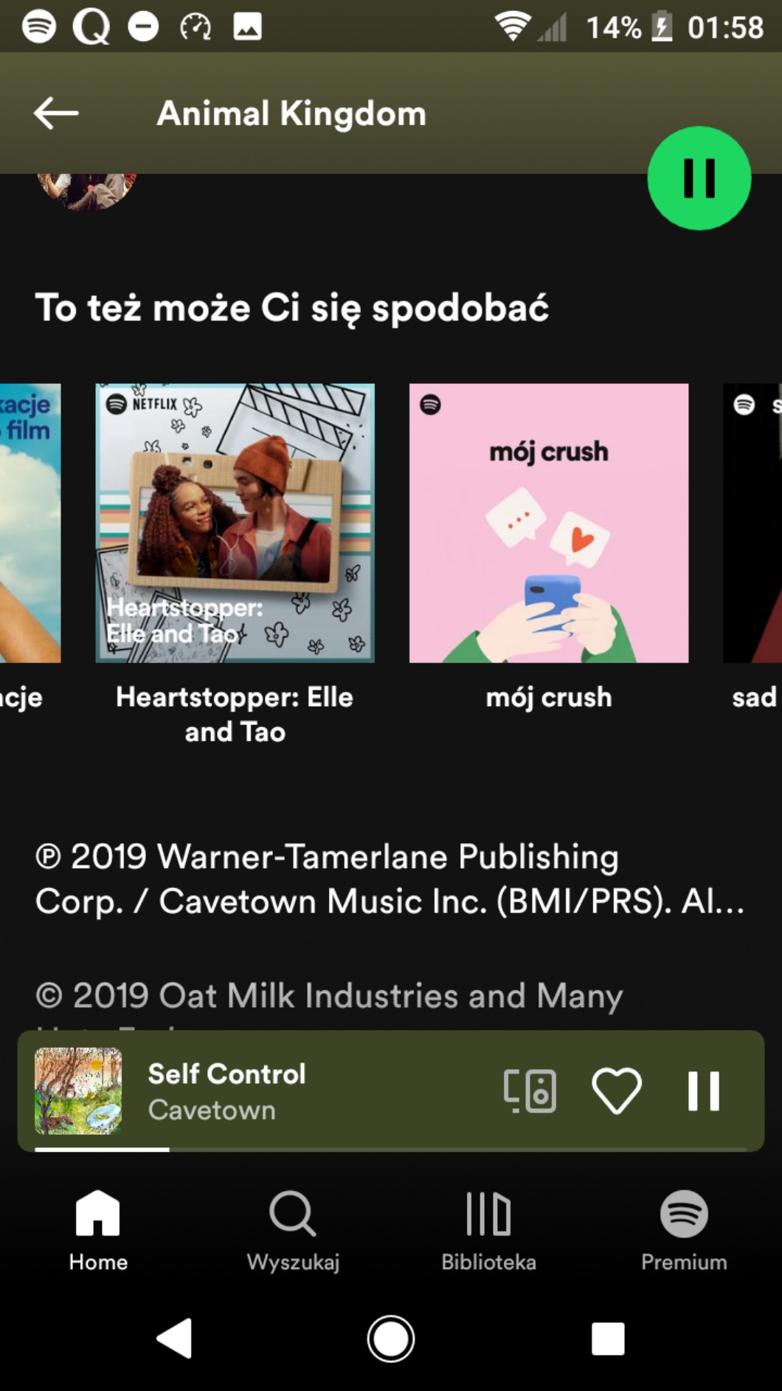Viewport: 782px width, 1391px height.
Task: Tap the Android back navigation button
Action: [x=175, y=1338]
